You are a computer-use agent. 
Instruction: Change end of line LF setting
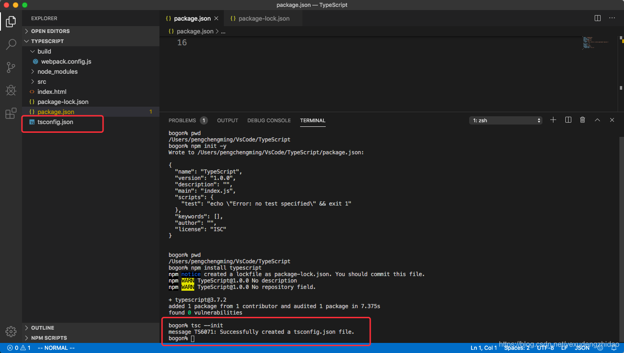(x=565, y=348)
